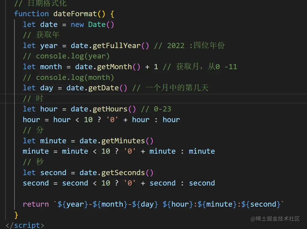Image resolution: width=307 pixels, height=229 pixels.
Task: Click the comment '// 一个月中的第几天'
Action: [x=170, y=88]
